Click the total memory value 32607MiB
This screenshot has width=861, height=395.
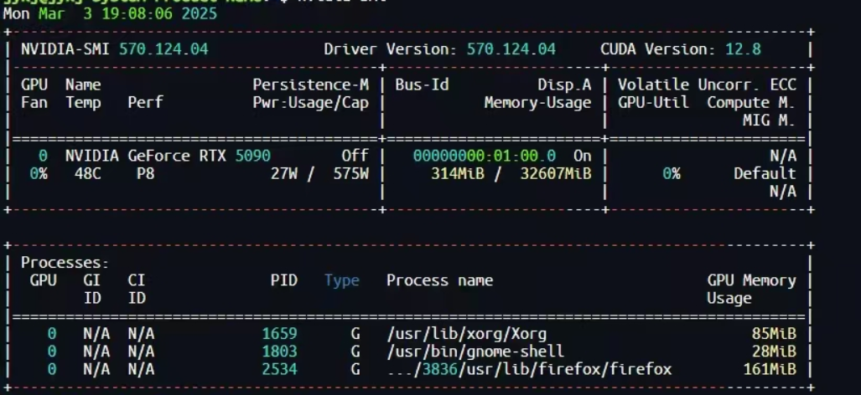(556, 174)
